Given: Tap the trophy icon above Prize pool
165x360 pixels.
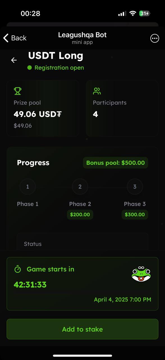Looking at the screenshot, I should coord(17,91).
